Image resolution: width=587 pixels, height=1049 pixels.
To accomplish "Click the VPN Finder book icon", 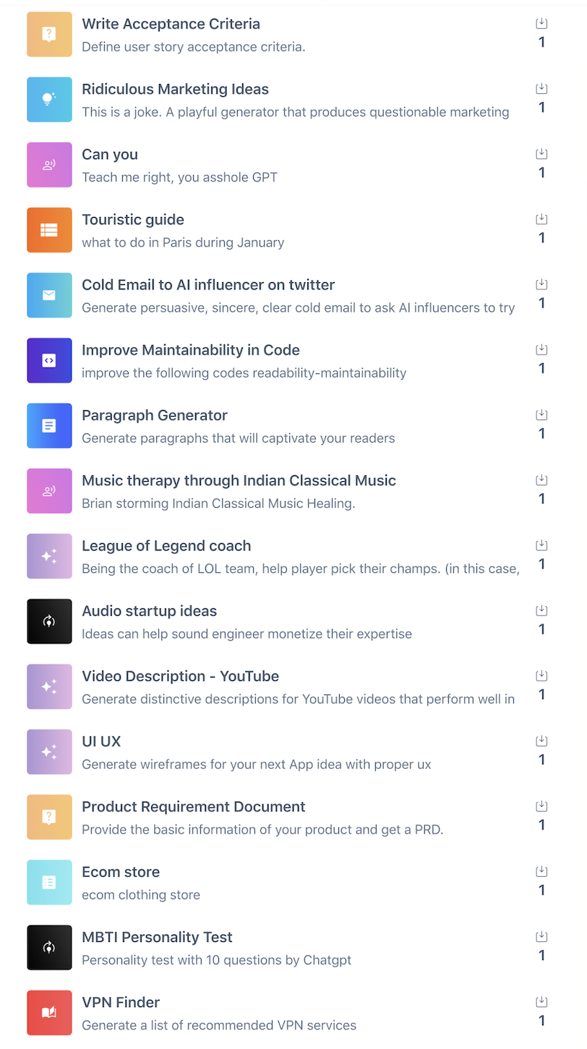I will [x=49, y=1013].
